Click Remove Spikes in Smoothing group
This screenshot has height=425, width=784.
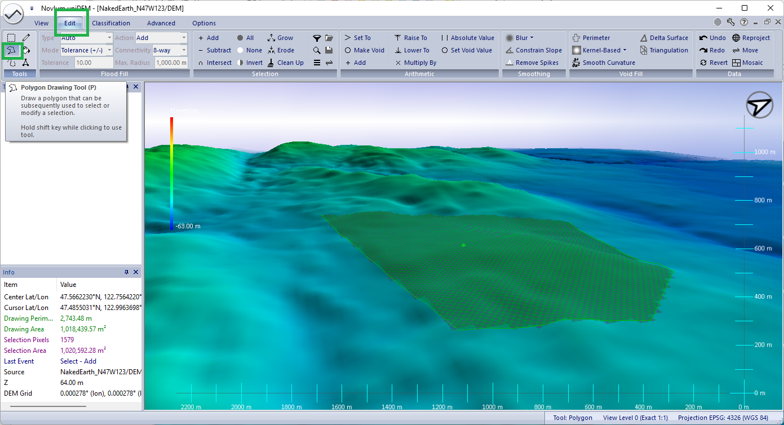pyautogui.click(x=532, y=63)
